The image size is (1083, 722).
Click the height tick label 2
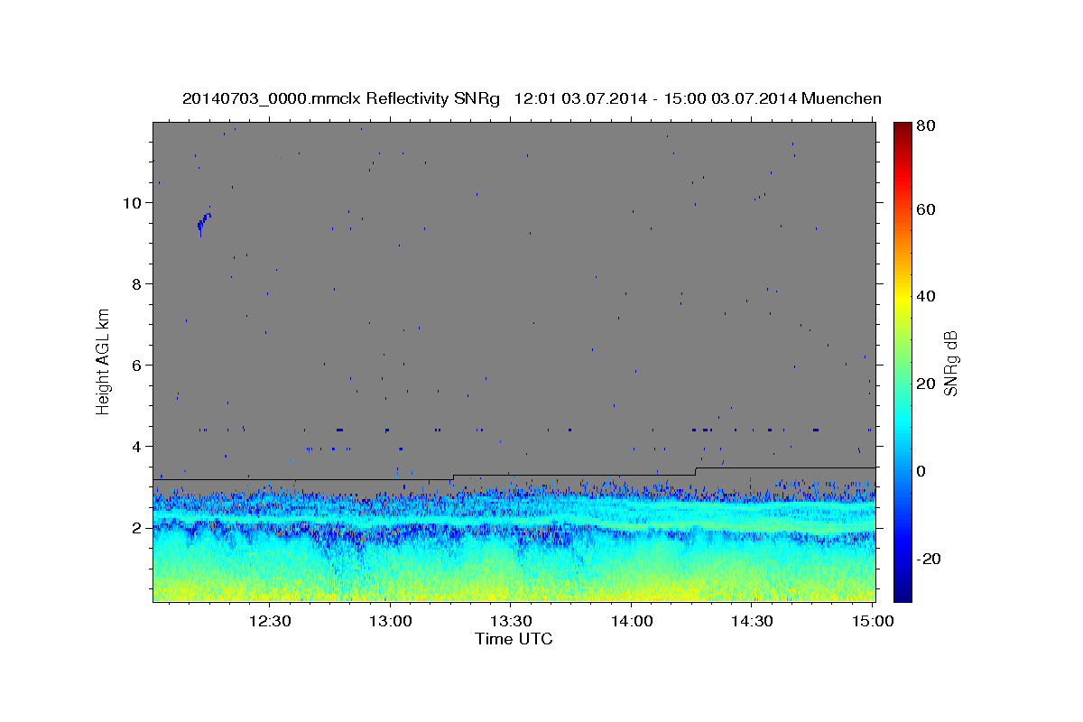point(136,528)
